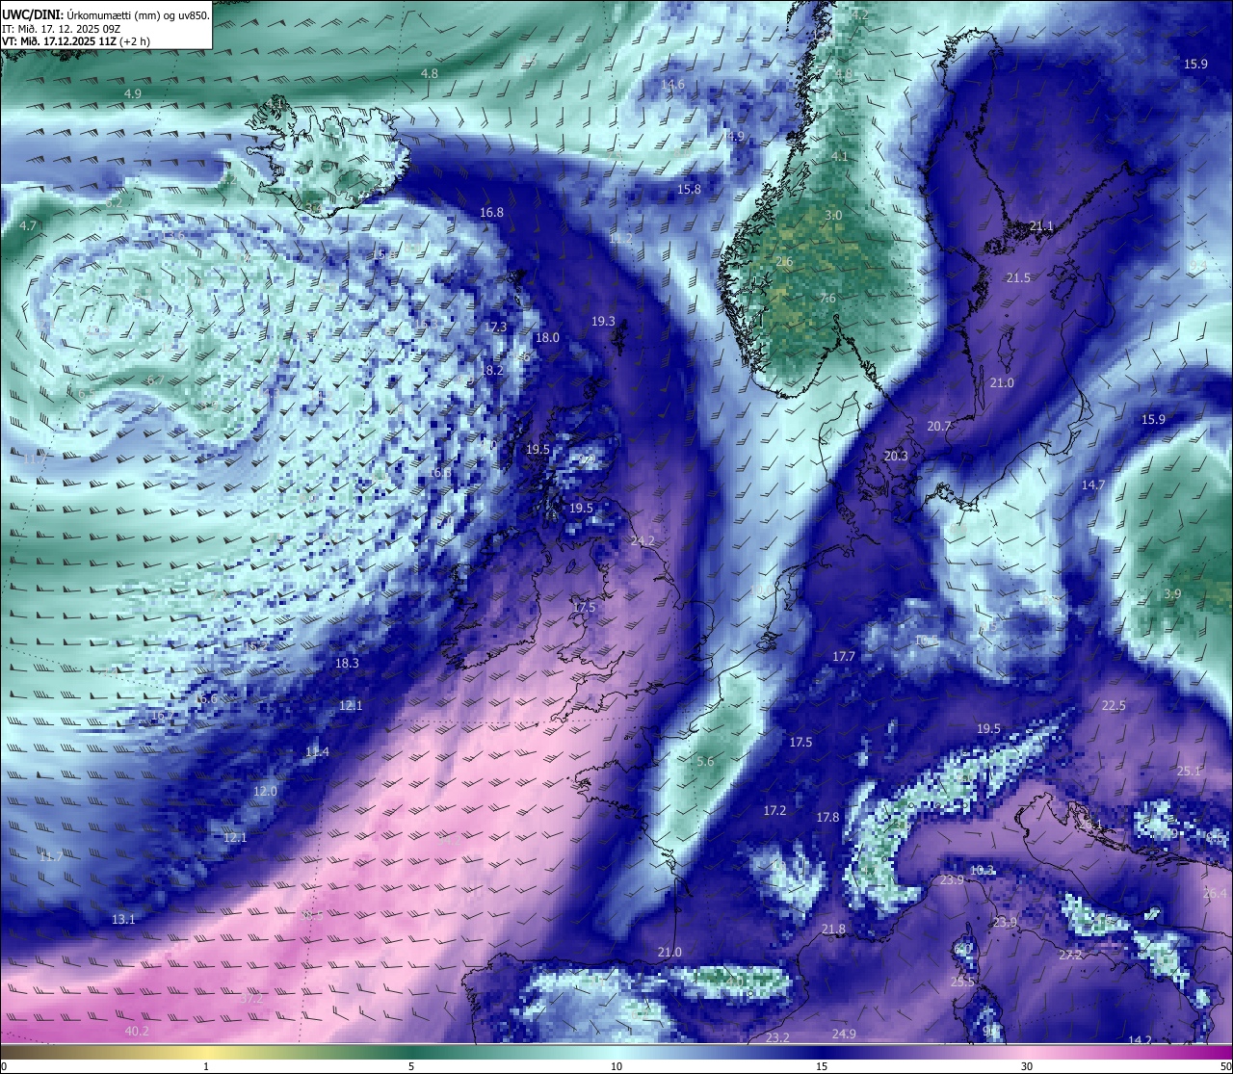Click the color scale tick label 50

(1224, 1066)
